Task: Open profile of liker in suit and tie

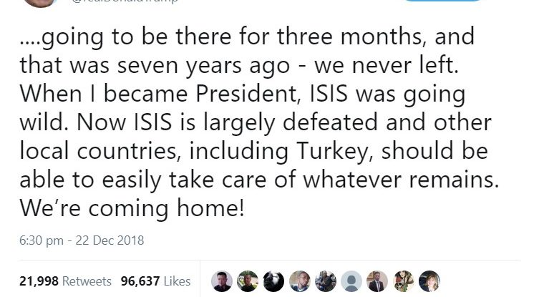Action: (x=377, y=280)
